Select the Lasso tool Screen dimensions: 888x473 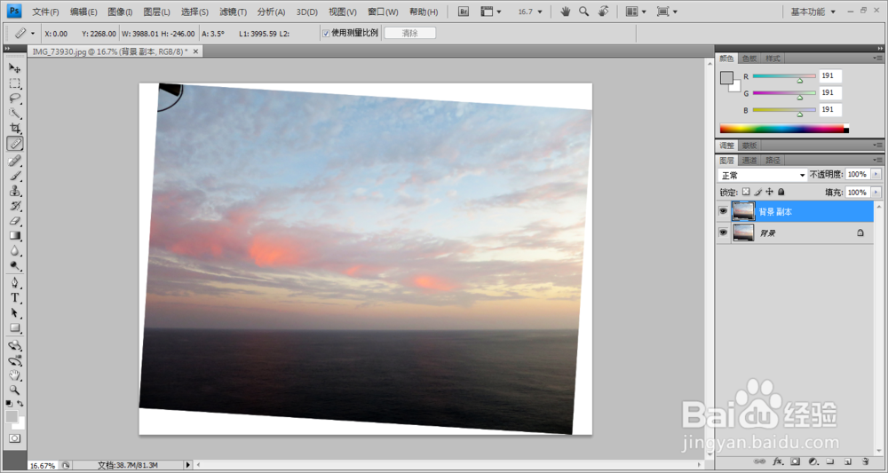[x=15, y=99]
